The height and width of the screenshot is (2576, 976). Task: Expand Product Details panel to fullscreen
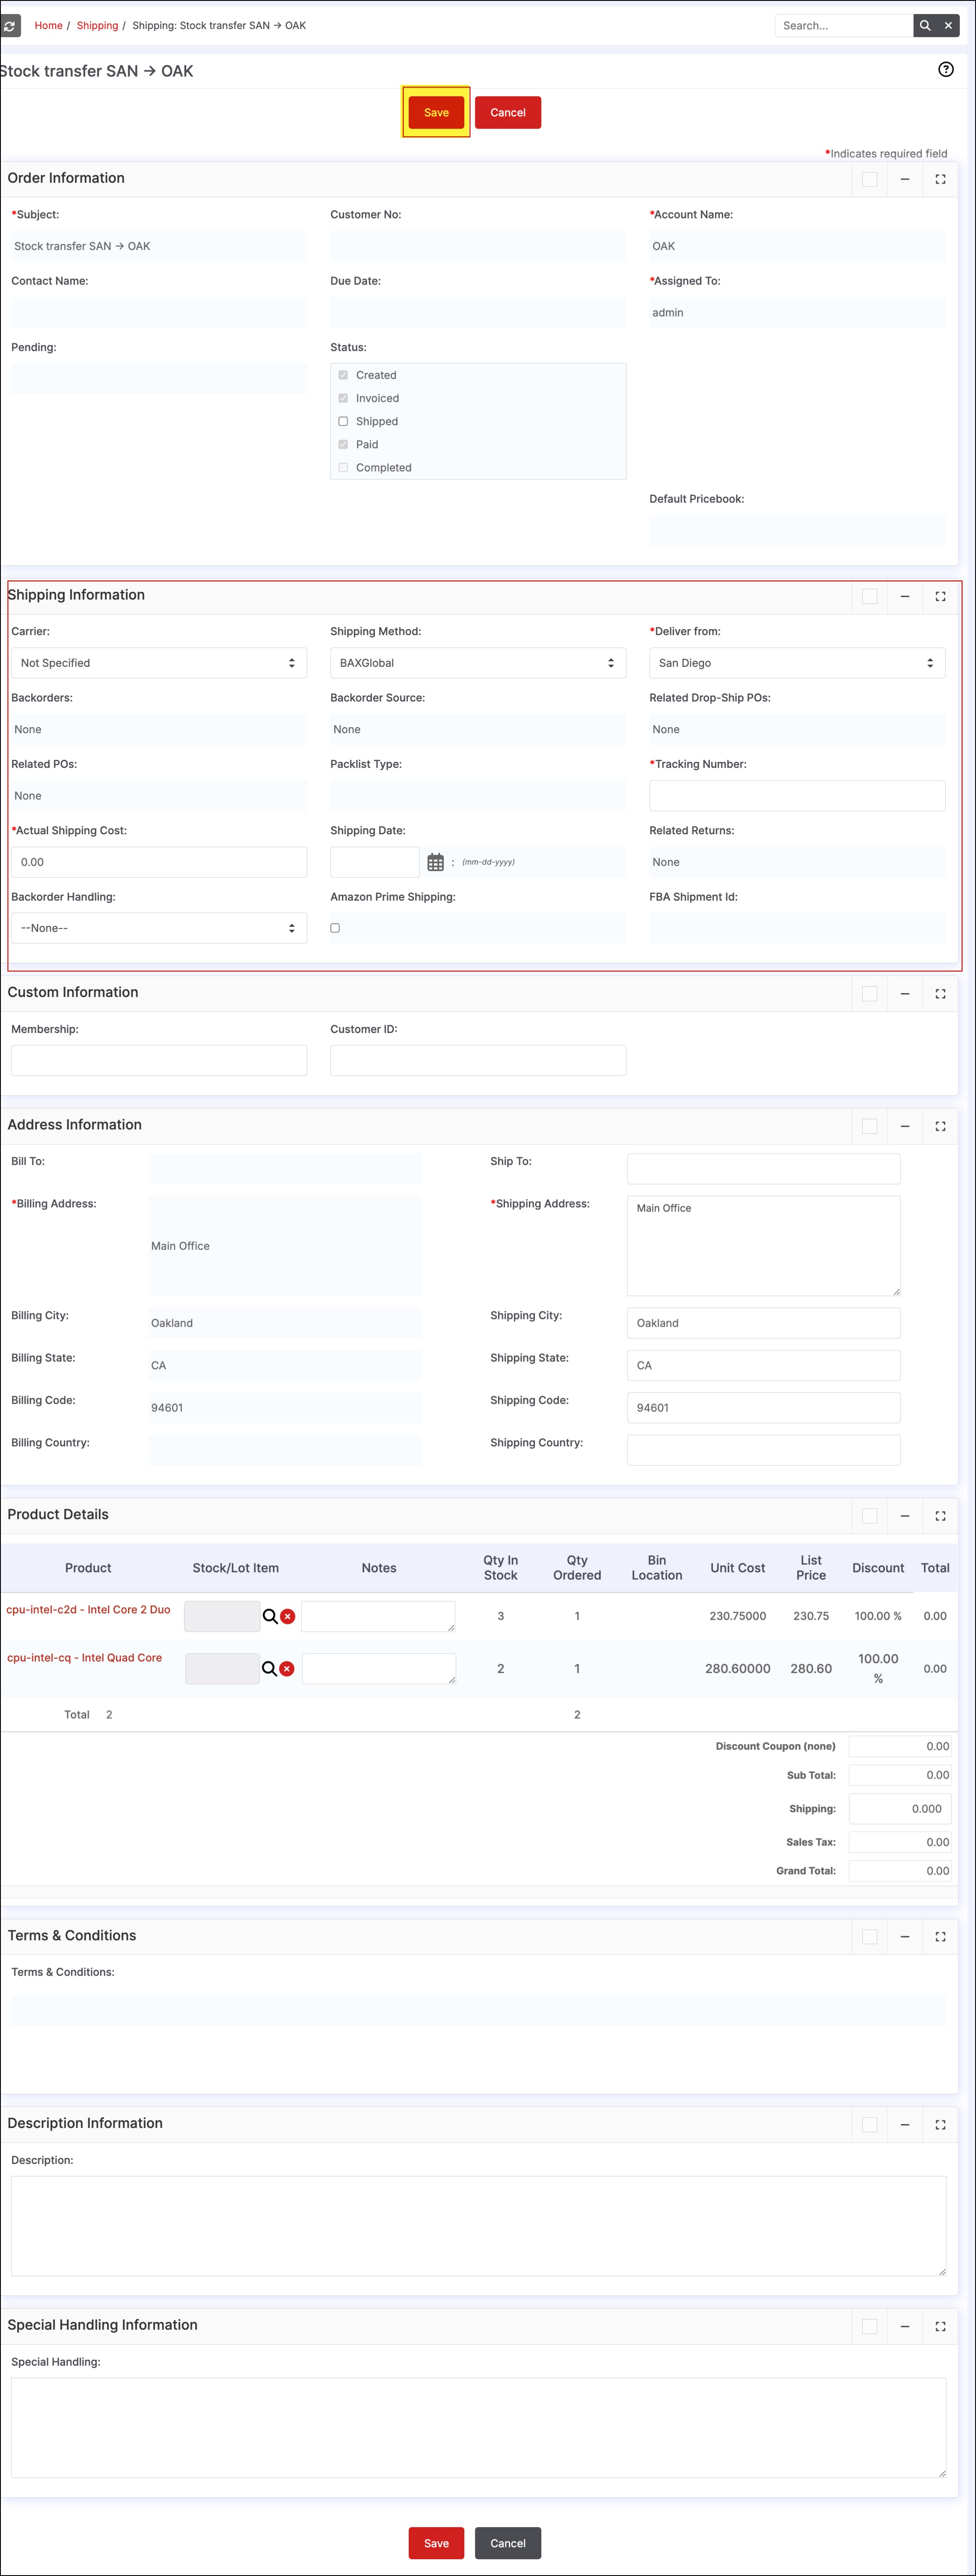tap(940, 1516)
